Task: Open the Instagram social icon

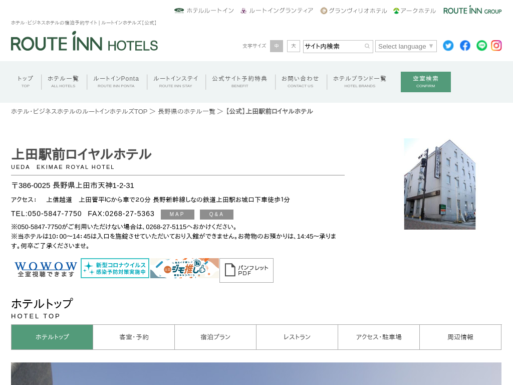Action: click(x=496, y=46)
